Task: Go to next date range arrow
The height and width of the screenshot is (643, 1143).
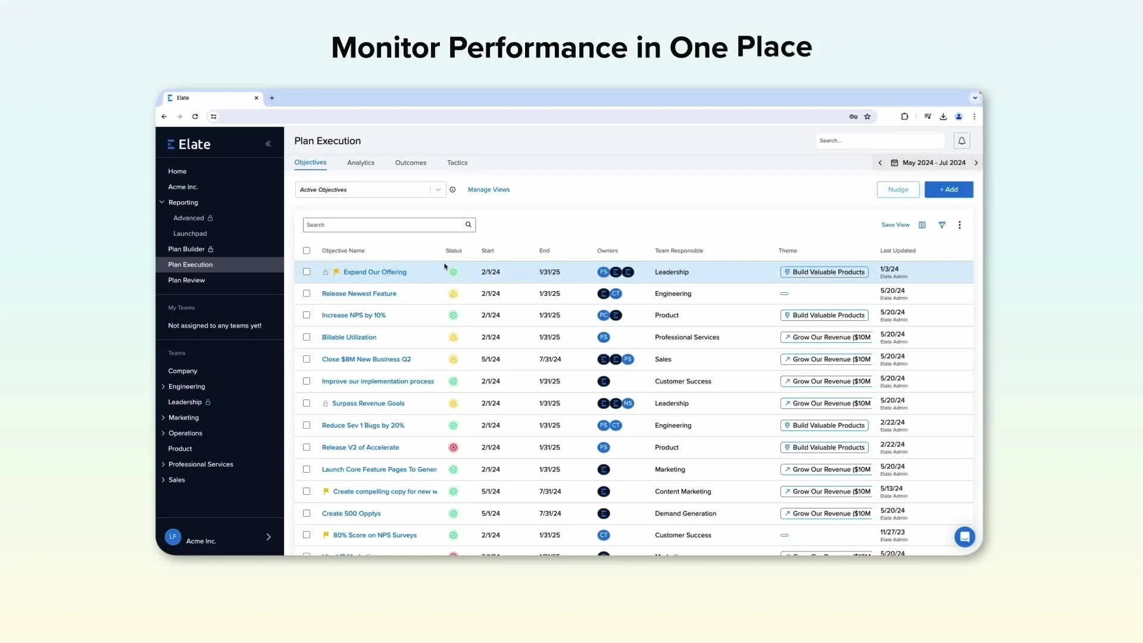Action: pyautogui.click(x=976, y=163)
